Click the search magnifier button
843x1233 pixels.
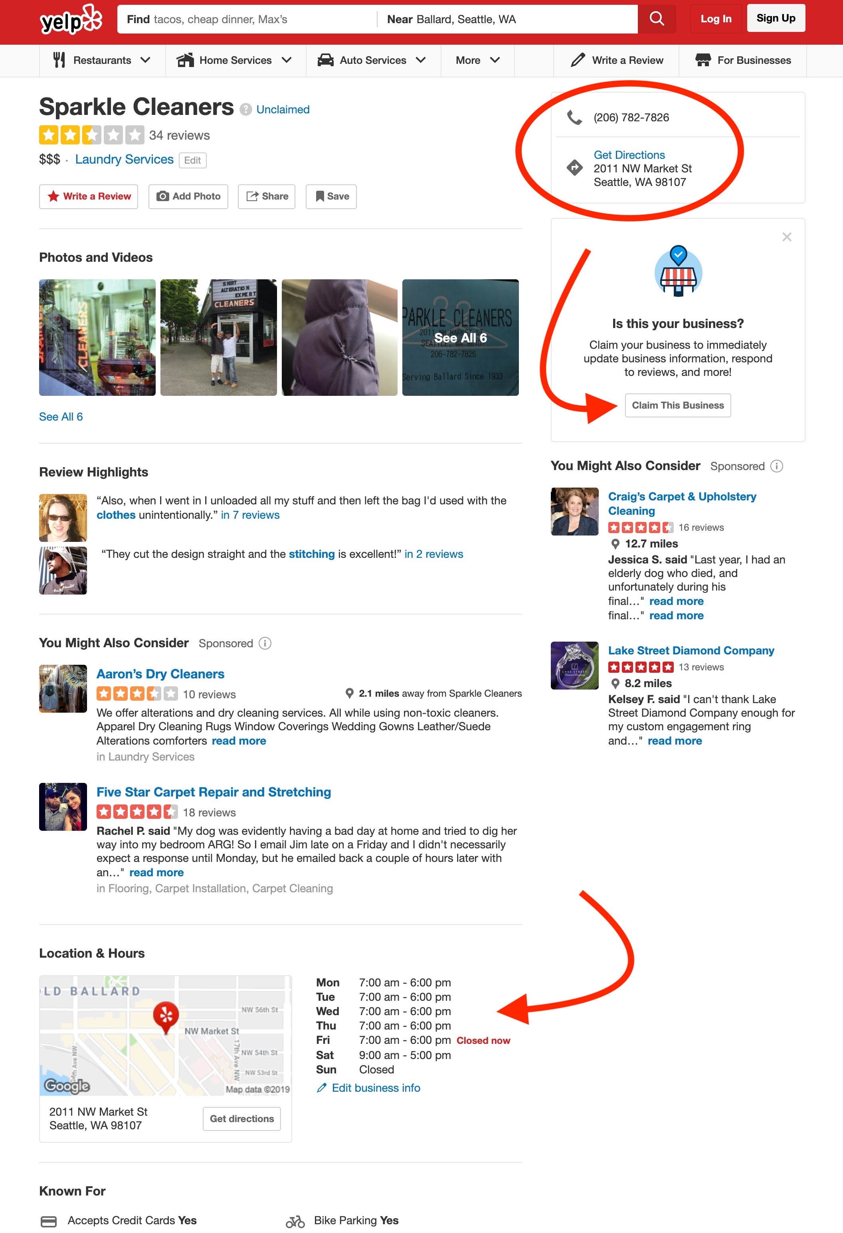[x=657, y=19]
